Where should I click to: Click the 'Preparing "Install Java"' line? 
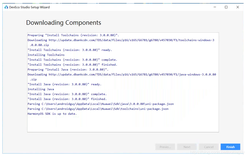point(68,69)
